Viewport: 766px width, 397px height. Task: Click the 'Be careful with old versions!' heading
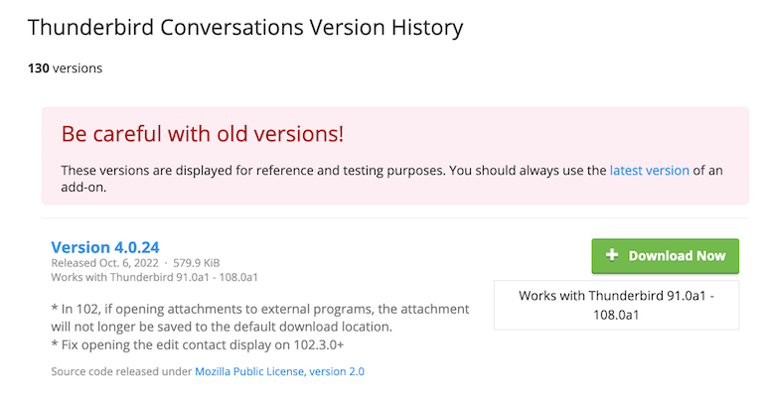(x=203, y=134)
